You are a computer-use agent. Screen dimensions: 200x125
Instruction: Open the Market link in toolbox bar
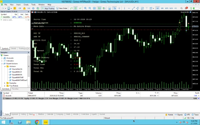pos(169,115)
